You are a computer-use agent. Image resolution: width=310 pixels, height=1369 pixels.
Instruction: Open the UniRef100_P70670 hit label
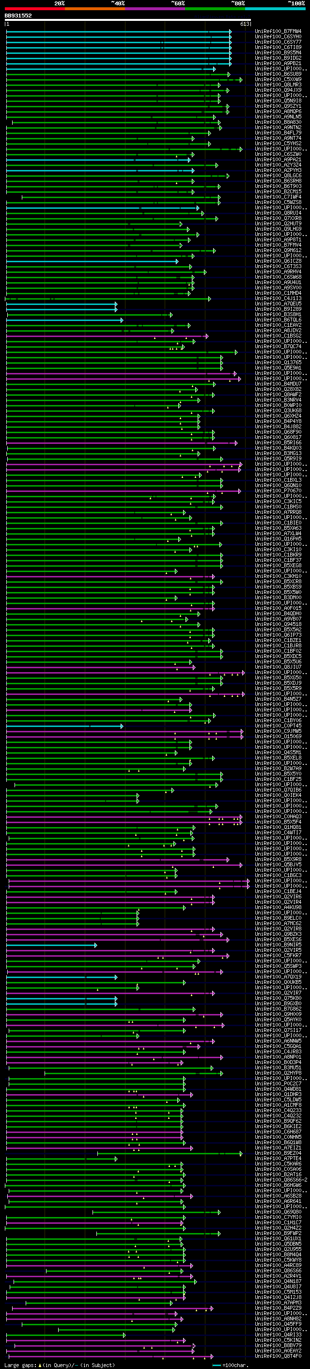click(278, 490)
